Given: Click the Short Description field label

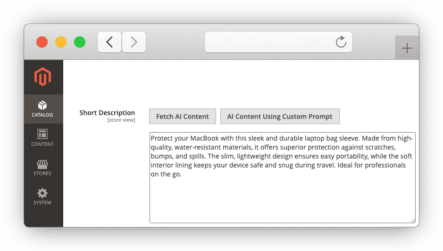Looking at the screenshot, I should point(107,113).
